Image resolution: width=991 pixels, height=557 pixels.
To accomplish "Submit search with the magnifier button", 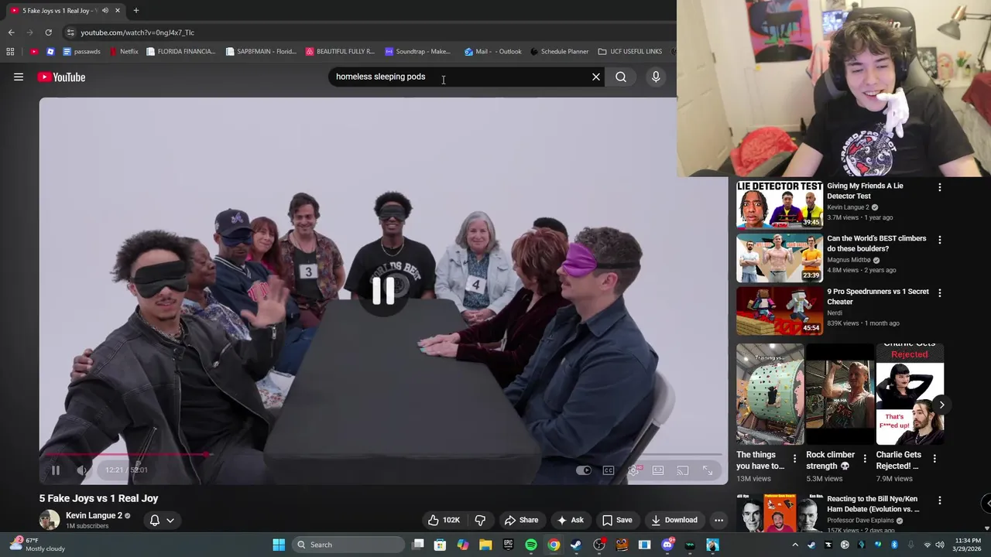I will coord(621,77).
